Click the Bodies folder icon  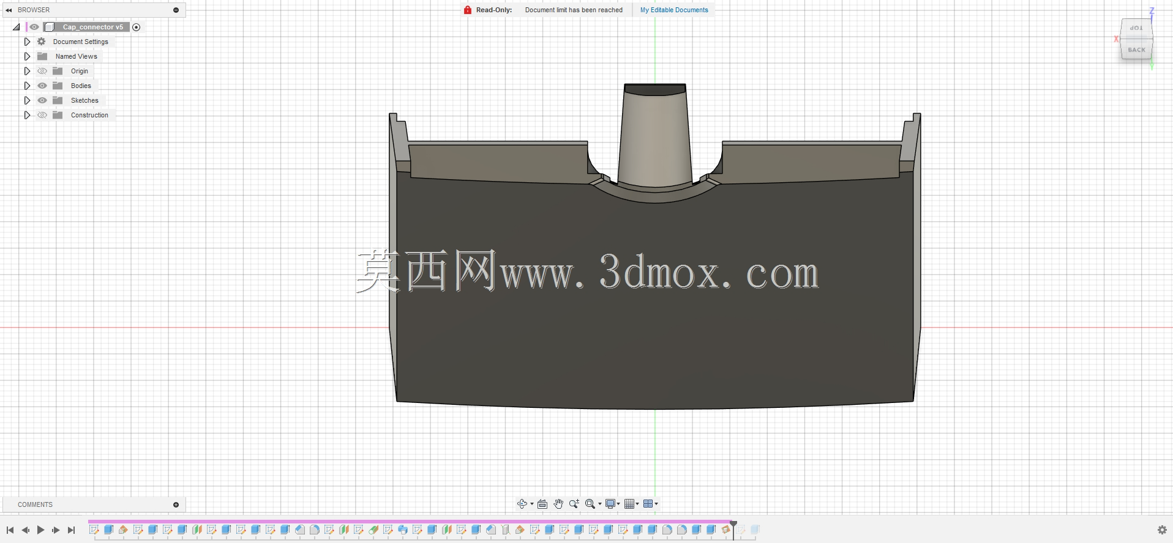(x=58, y=86)
